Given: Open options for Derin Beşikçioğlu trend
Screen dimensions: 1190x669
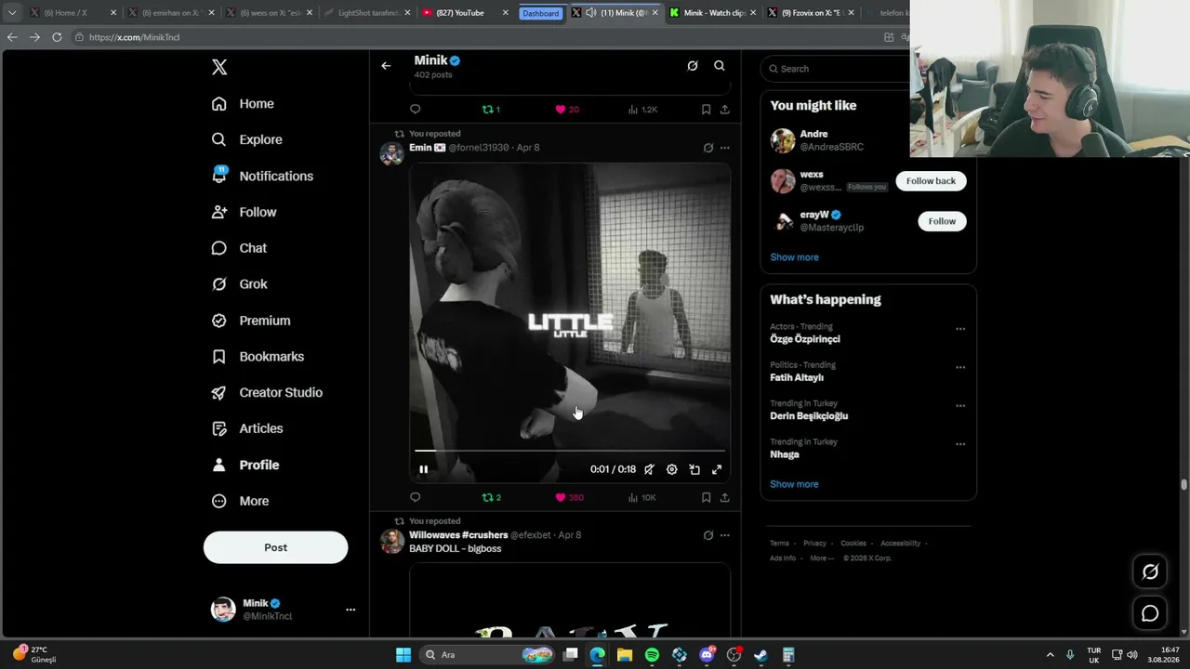Looking at the screenshot, I should [x=960, y=406].
